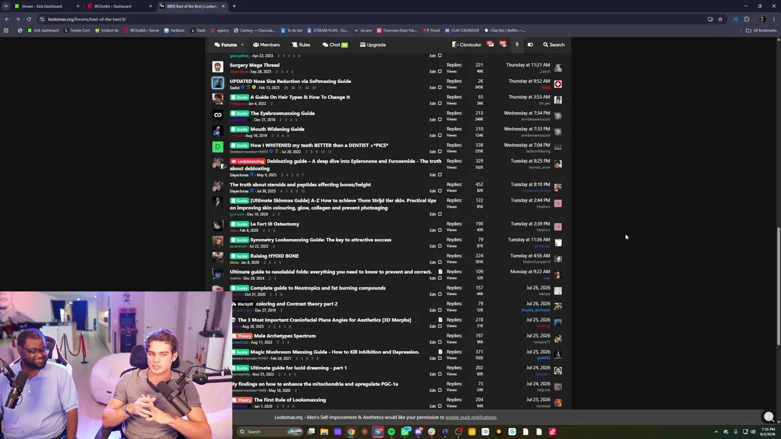Open the Members nav tab
This screenshot has height=439, width=781.
point(266,45)
